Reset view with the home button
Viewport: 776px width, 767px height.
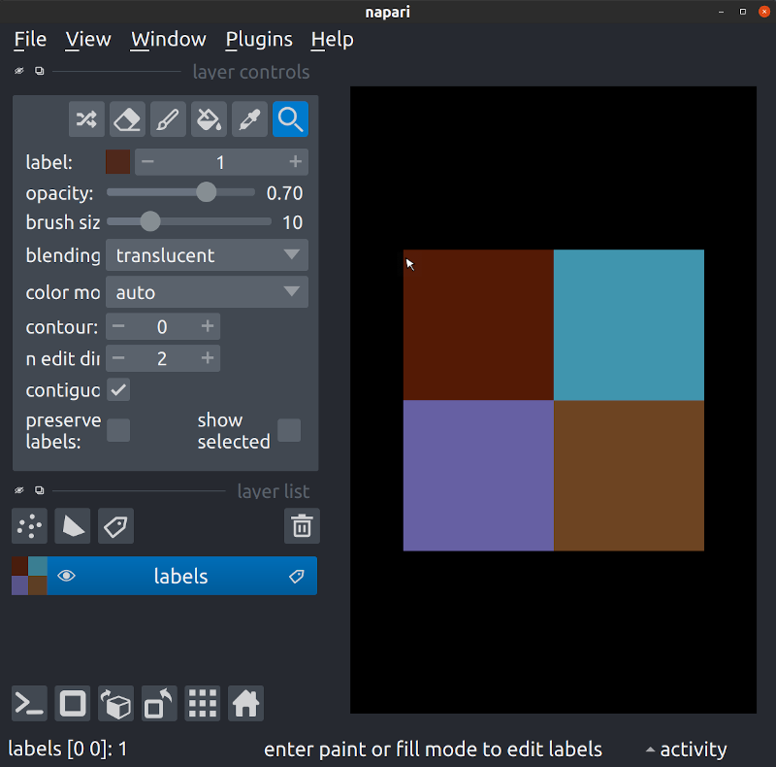[x=245, y=703]
